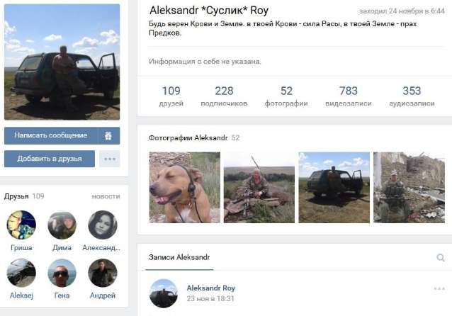Select the Записи Aleksandr tab
This screenshot has width=452, height=316.
coord(179,257)
